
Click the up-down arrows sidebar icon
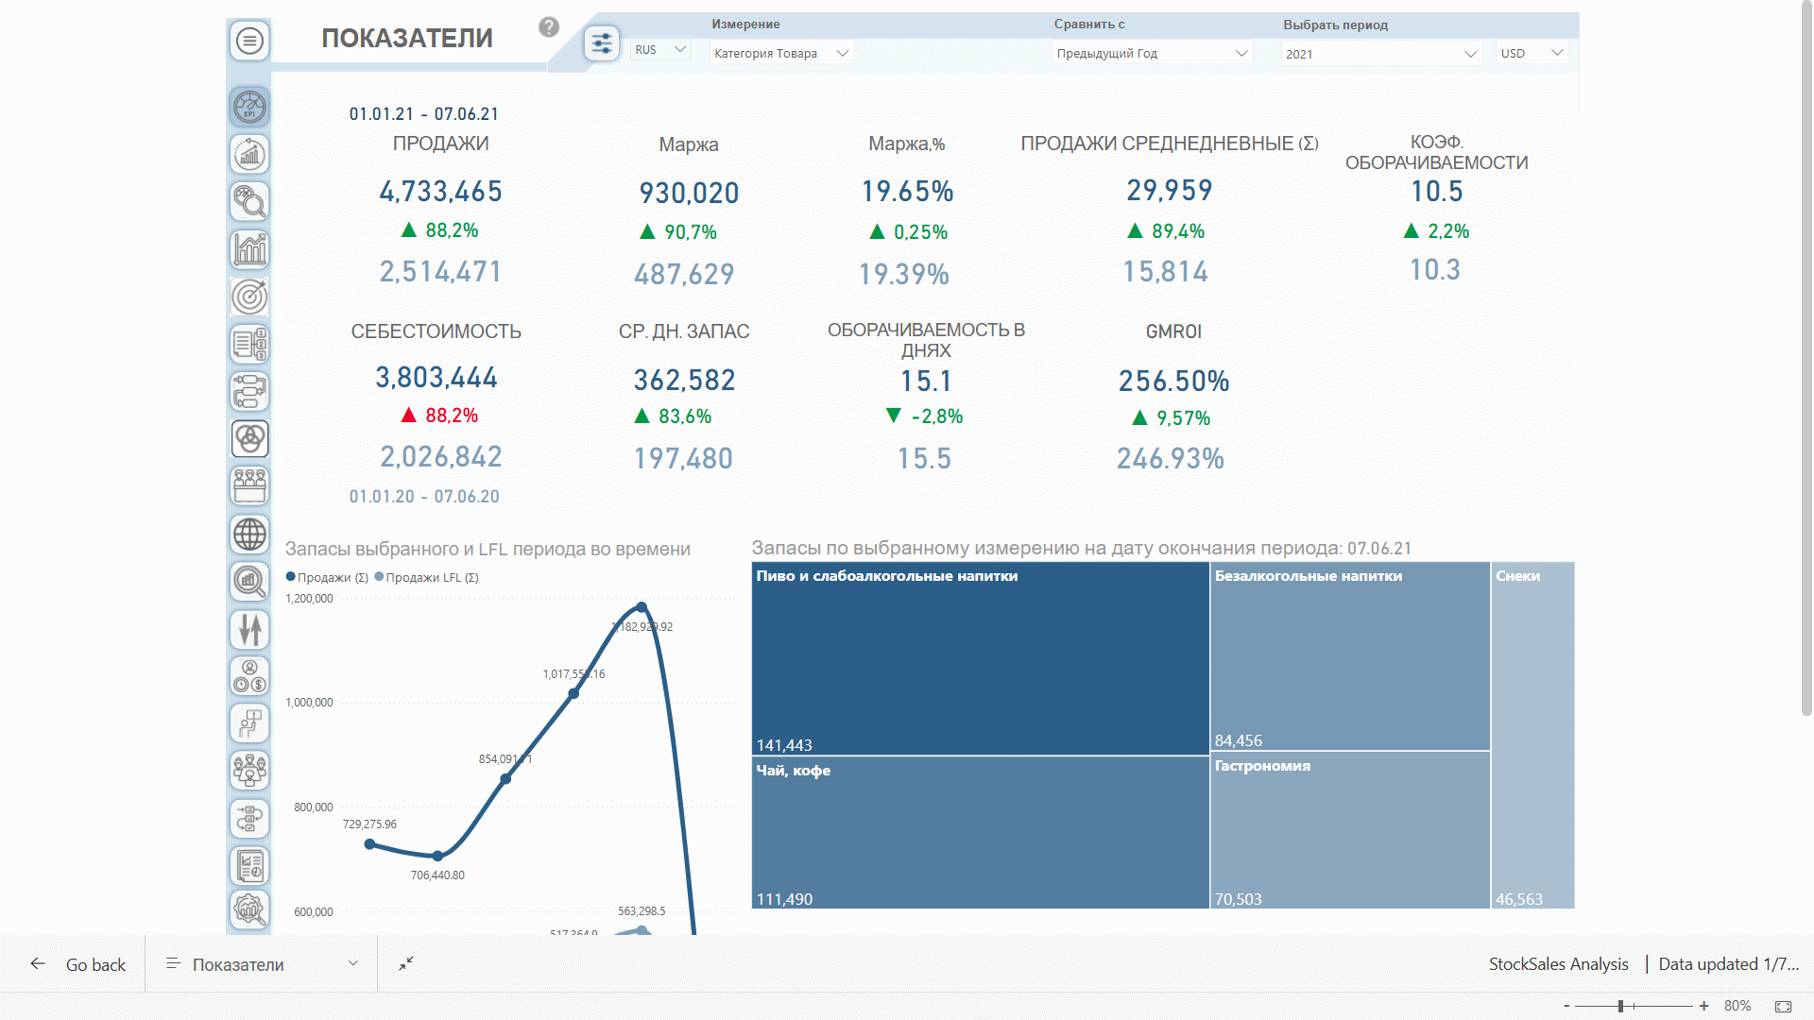point(249,629)
